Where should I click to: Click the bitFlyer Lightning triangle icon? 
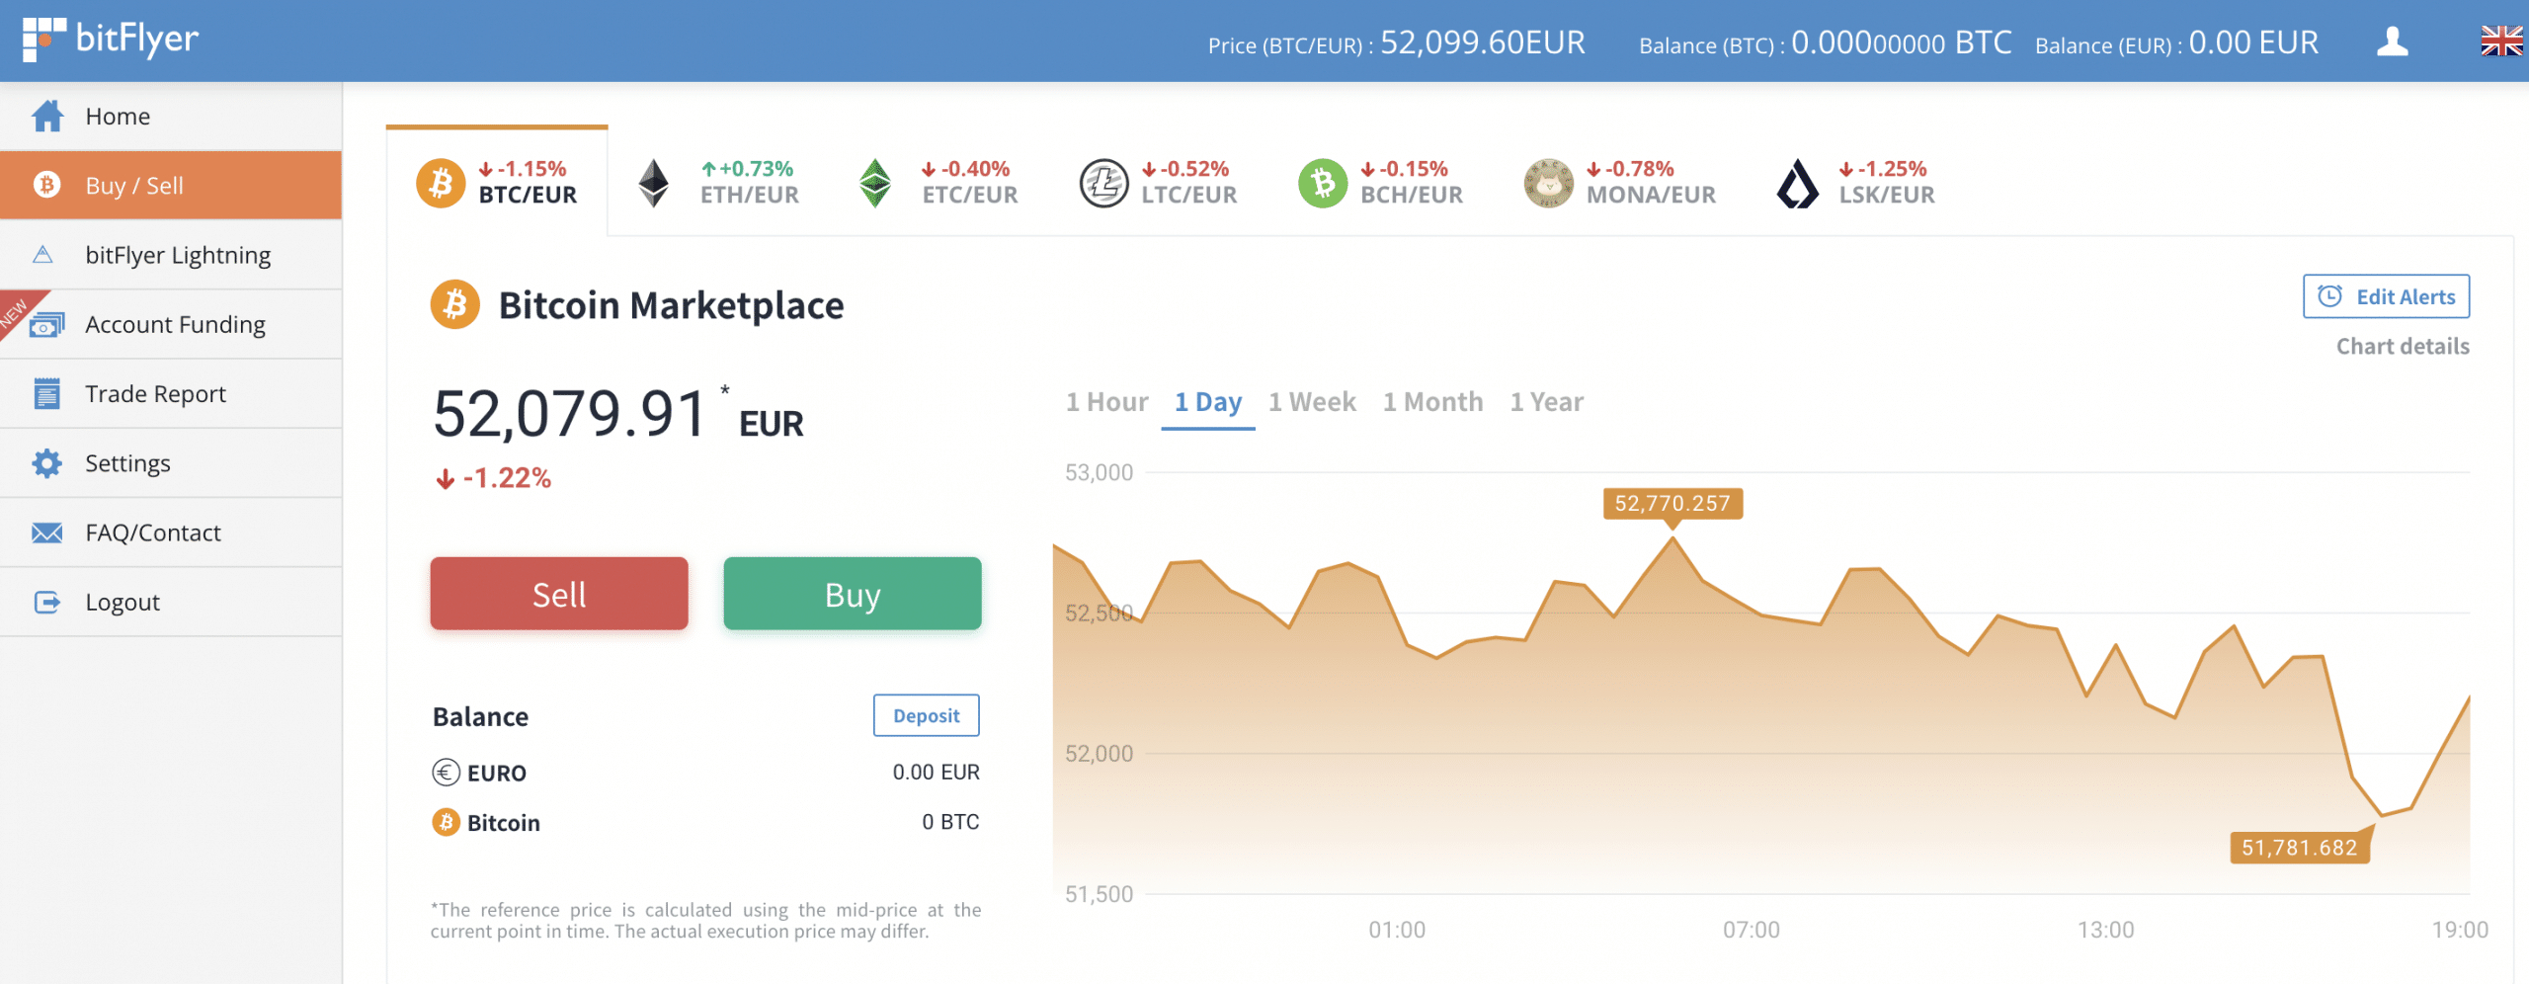click(42, 255)
